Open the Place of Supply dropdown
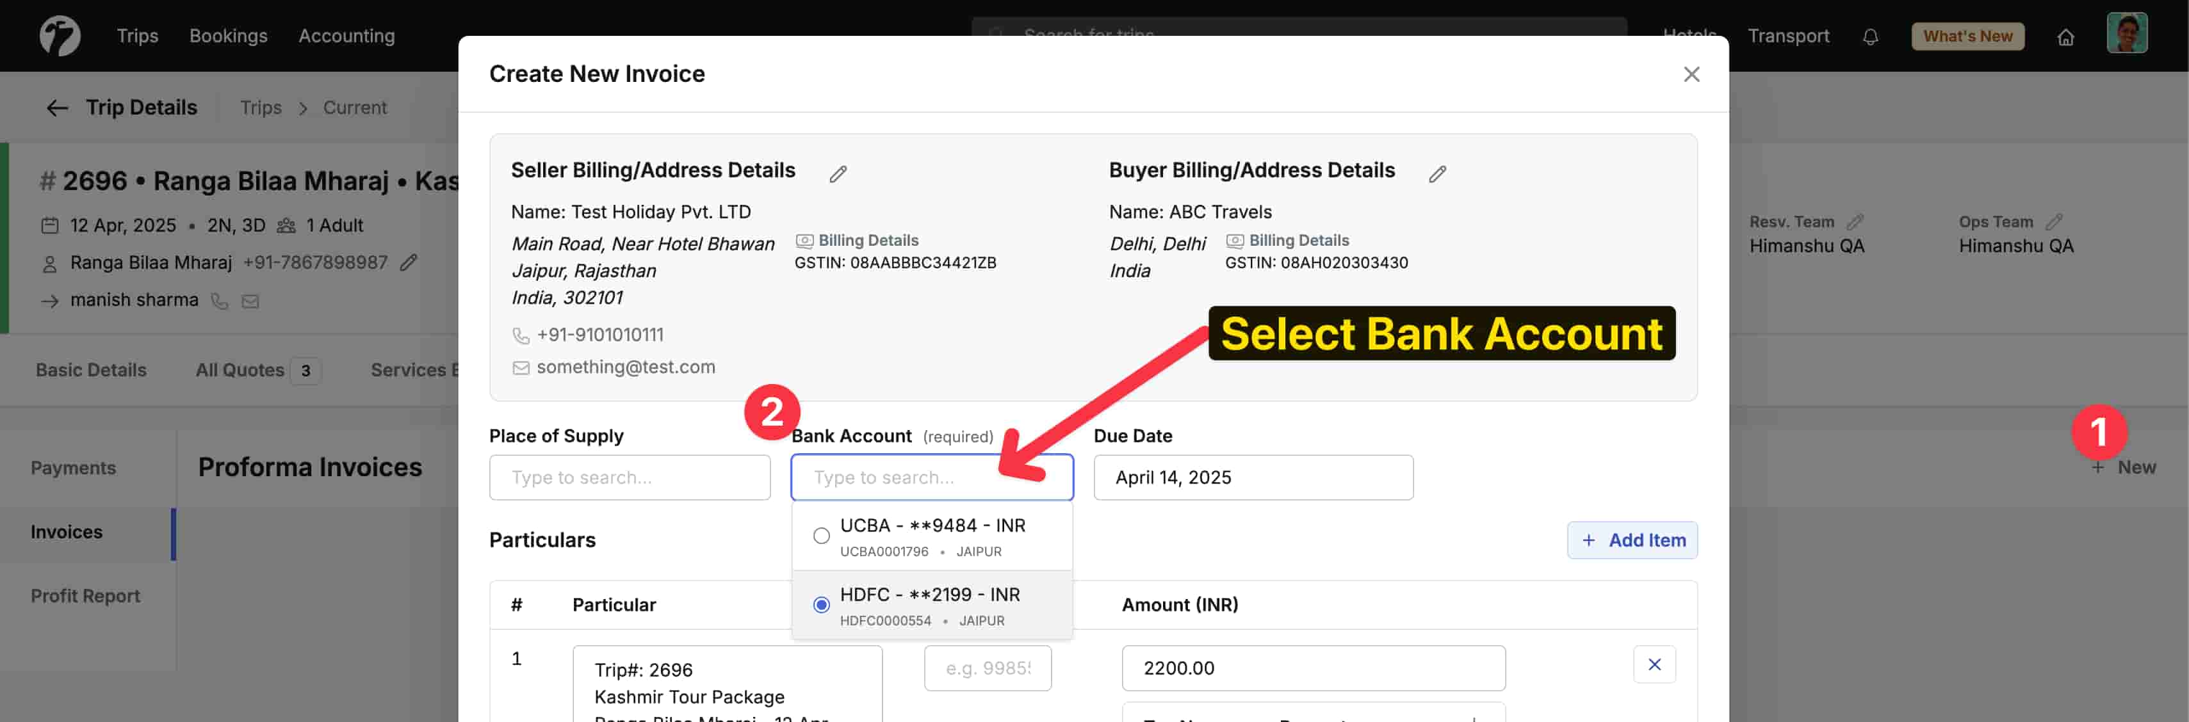 [629, 477]
